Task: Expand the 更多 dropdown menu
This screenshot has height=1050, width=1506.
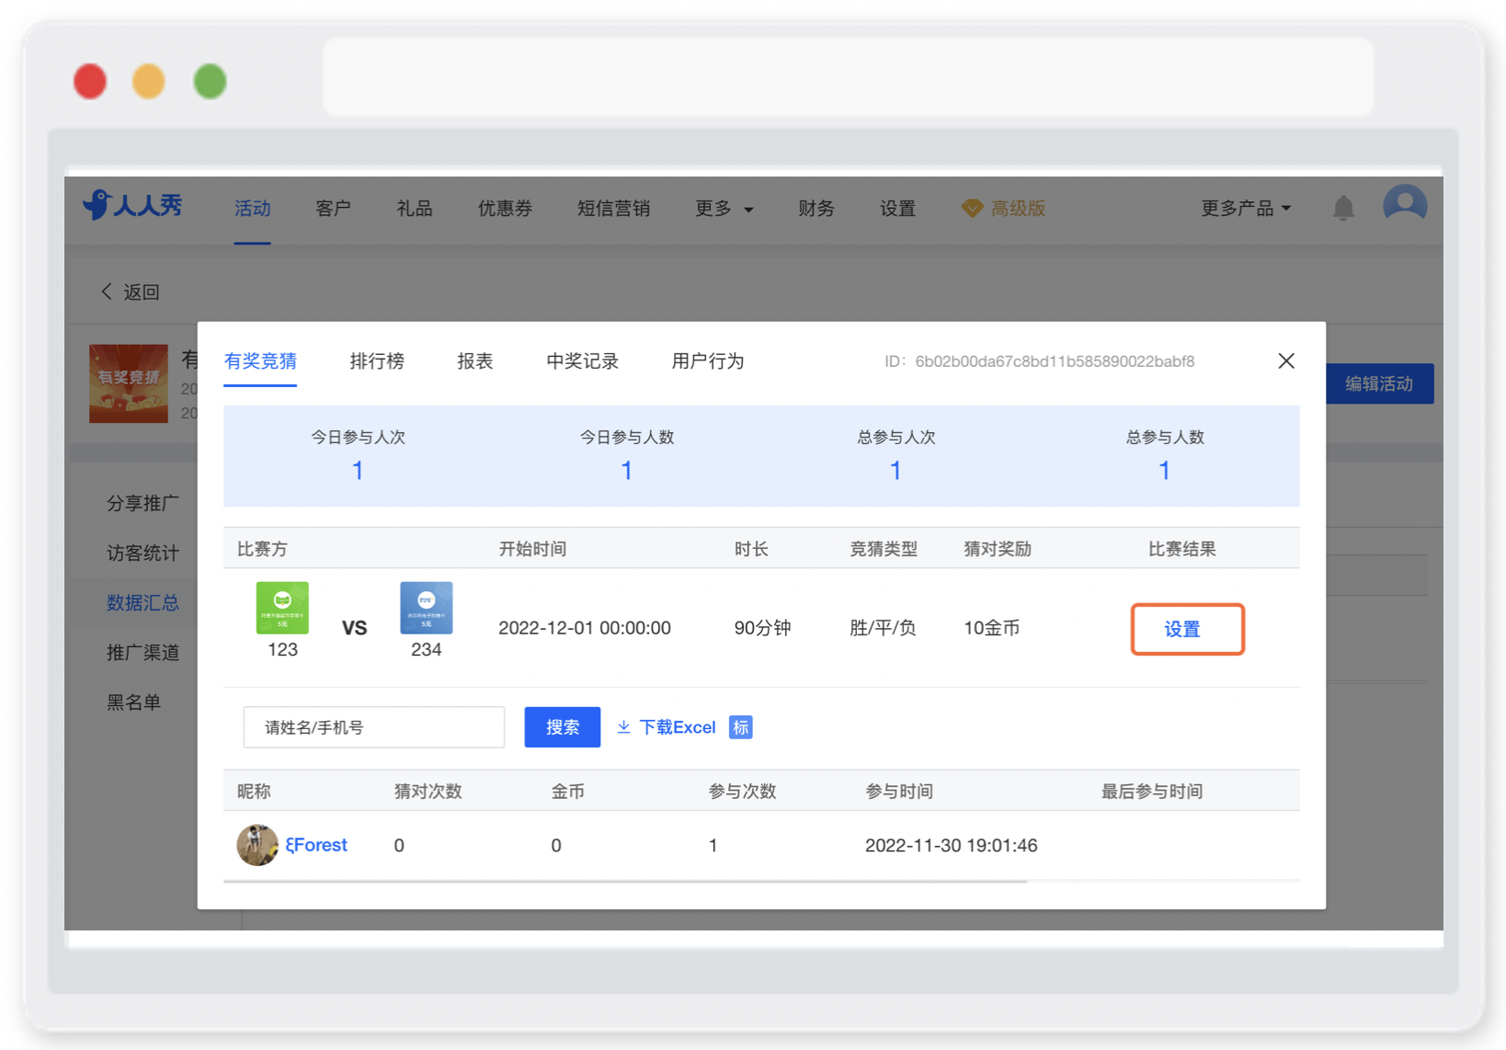Action: point(724,209)
